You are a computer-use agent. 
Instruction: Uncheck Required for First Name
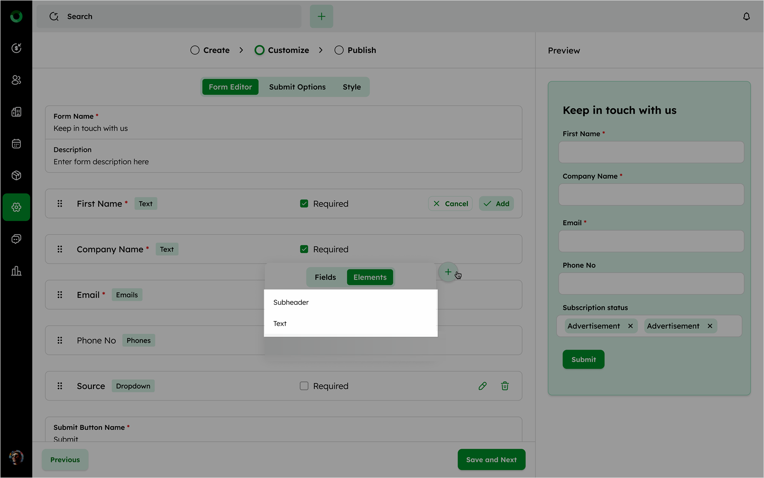point(304,204)
